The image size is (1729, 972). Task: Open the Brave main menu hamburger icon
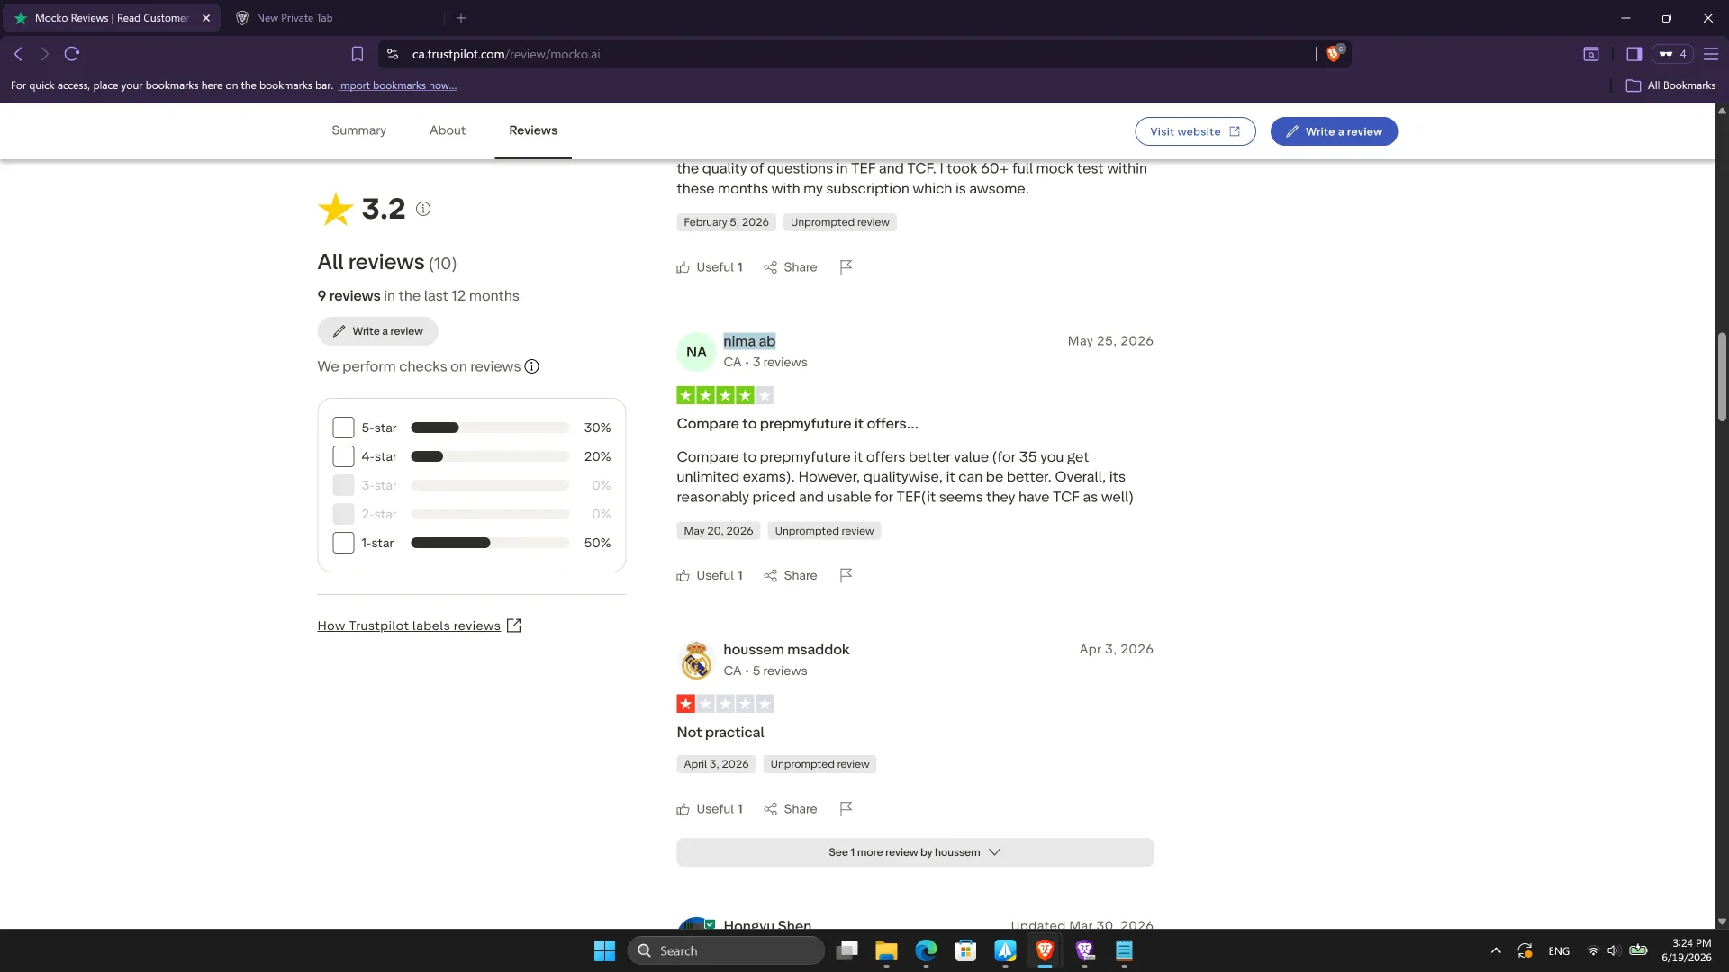[1711, 54]
